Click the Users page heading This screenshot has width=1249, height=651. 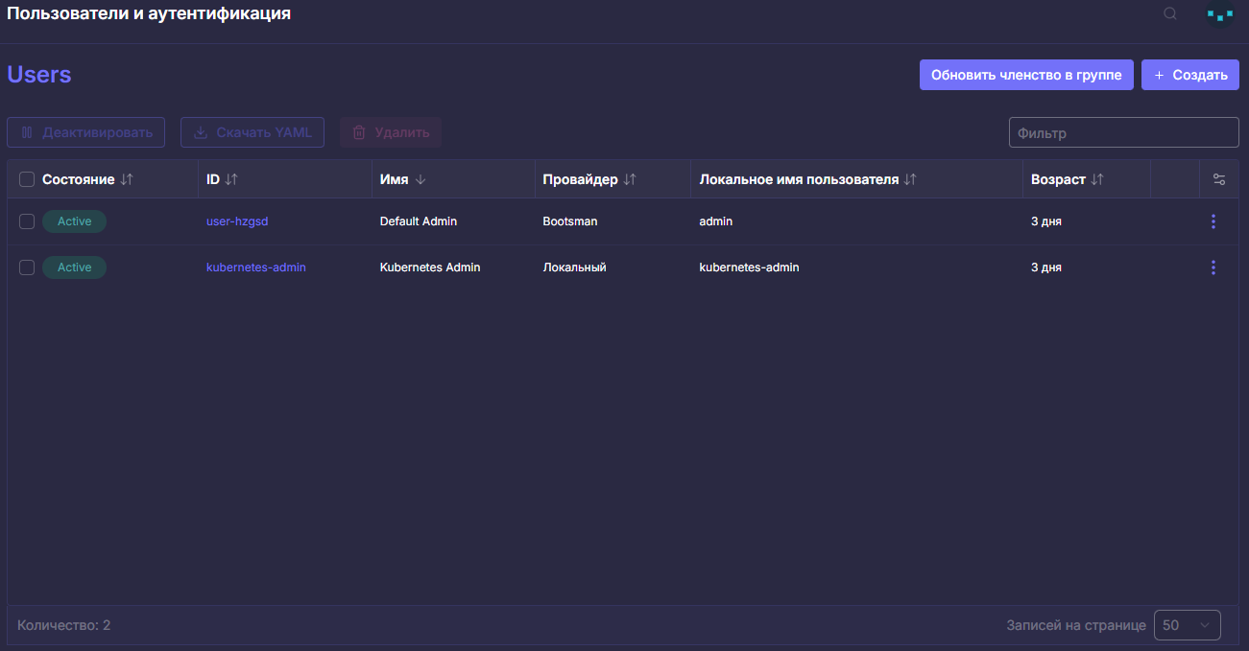pyautogui.click(x=39, y=75)
